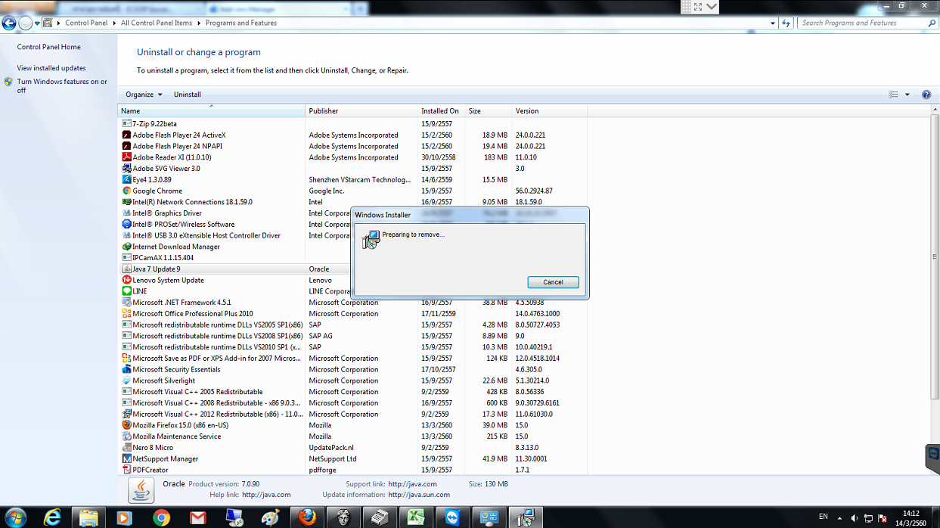Sort by the Publisher column header
940x528 pixels.
(362, 110)
